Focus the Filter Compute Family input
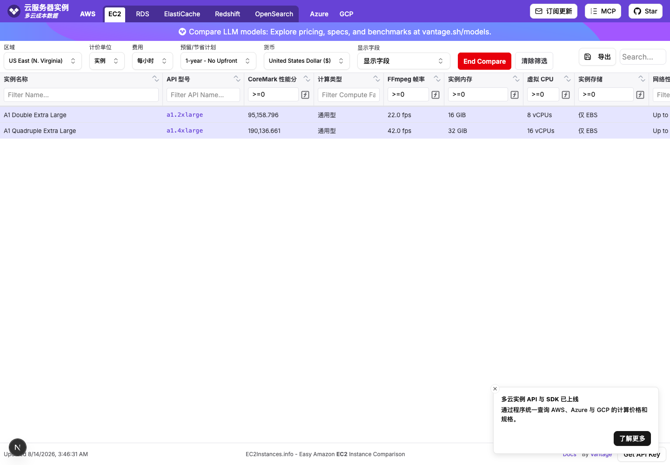The width and height of the screenshot is (670, 465). (349, 95)
